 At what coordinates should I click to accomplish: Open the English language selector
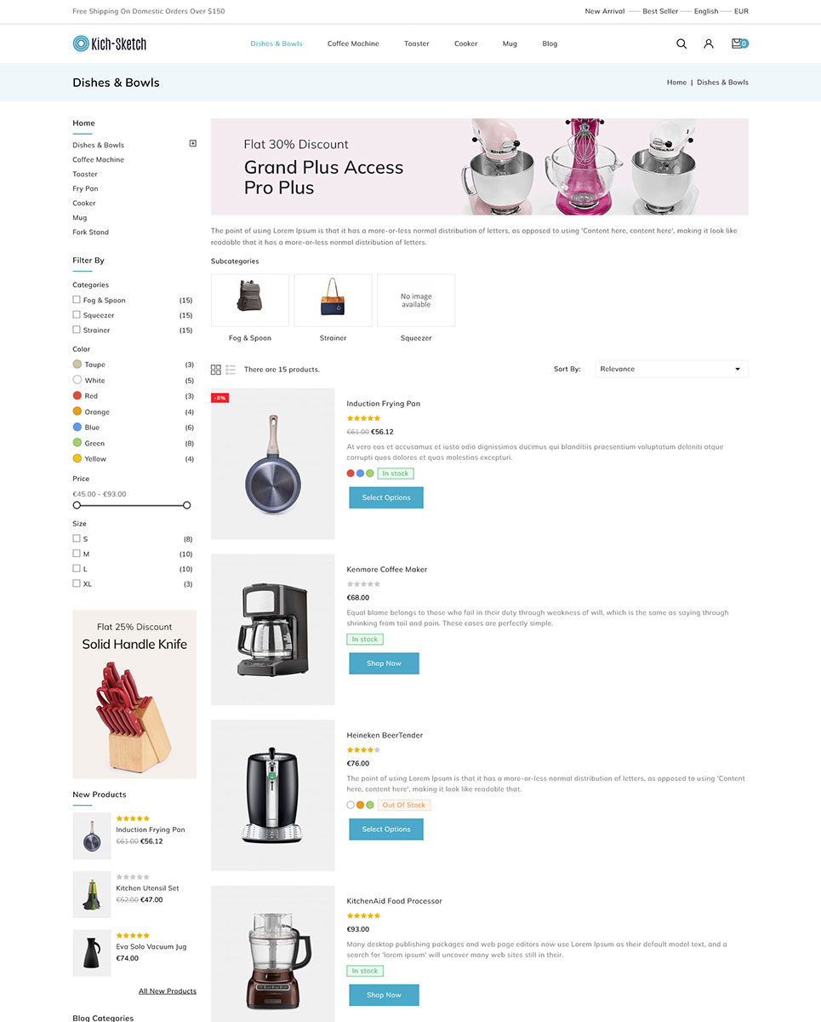click(x=706, y=11)
